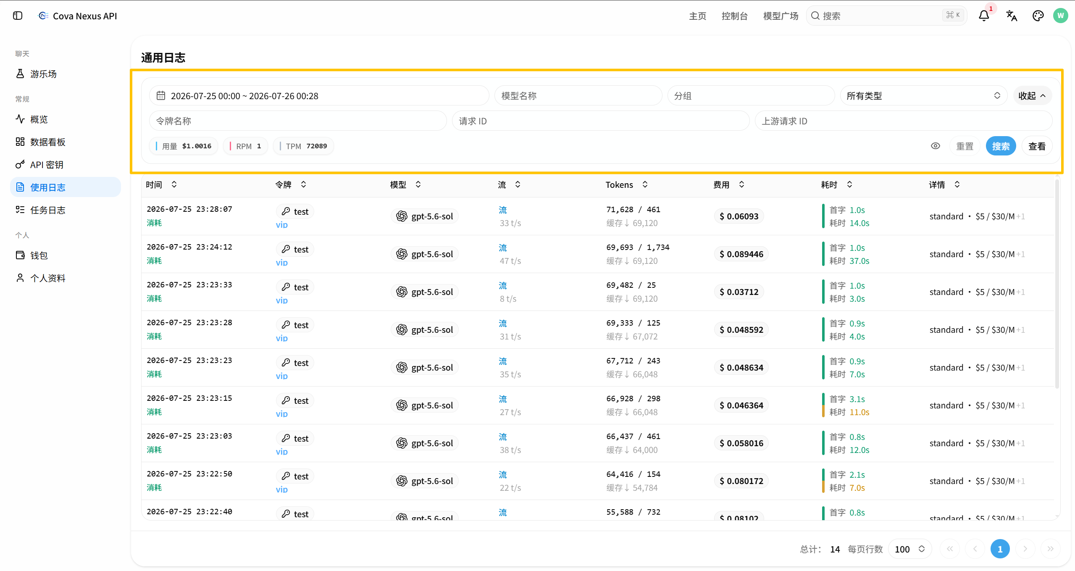Click the RPM 1 badge

[245, 146]
